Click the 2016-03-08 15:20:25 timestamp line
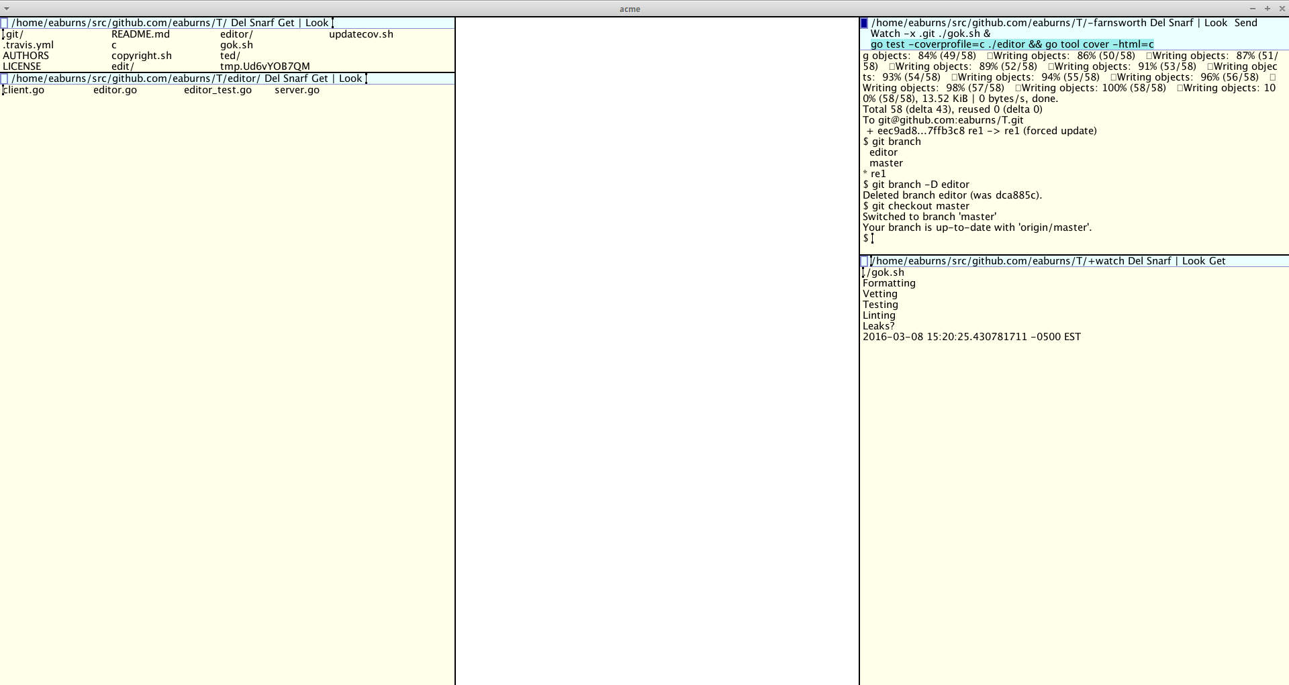The height and width of the screenshot is (685, 1289). pyautogui.click(x=971, y=337)
